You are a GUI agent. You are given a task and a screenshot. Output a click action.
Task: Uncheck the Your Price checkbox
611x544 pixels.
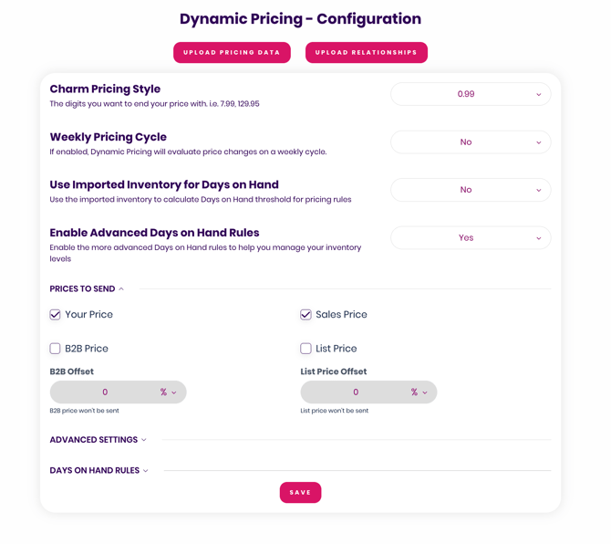tap(56, 315)
